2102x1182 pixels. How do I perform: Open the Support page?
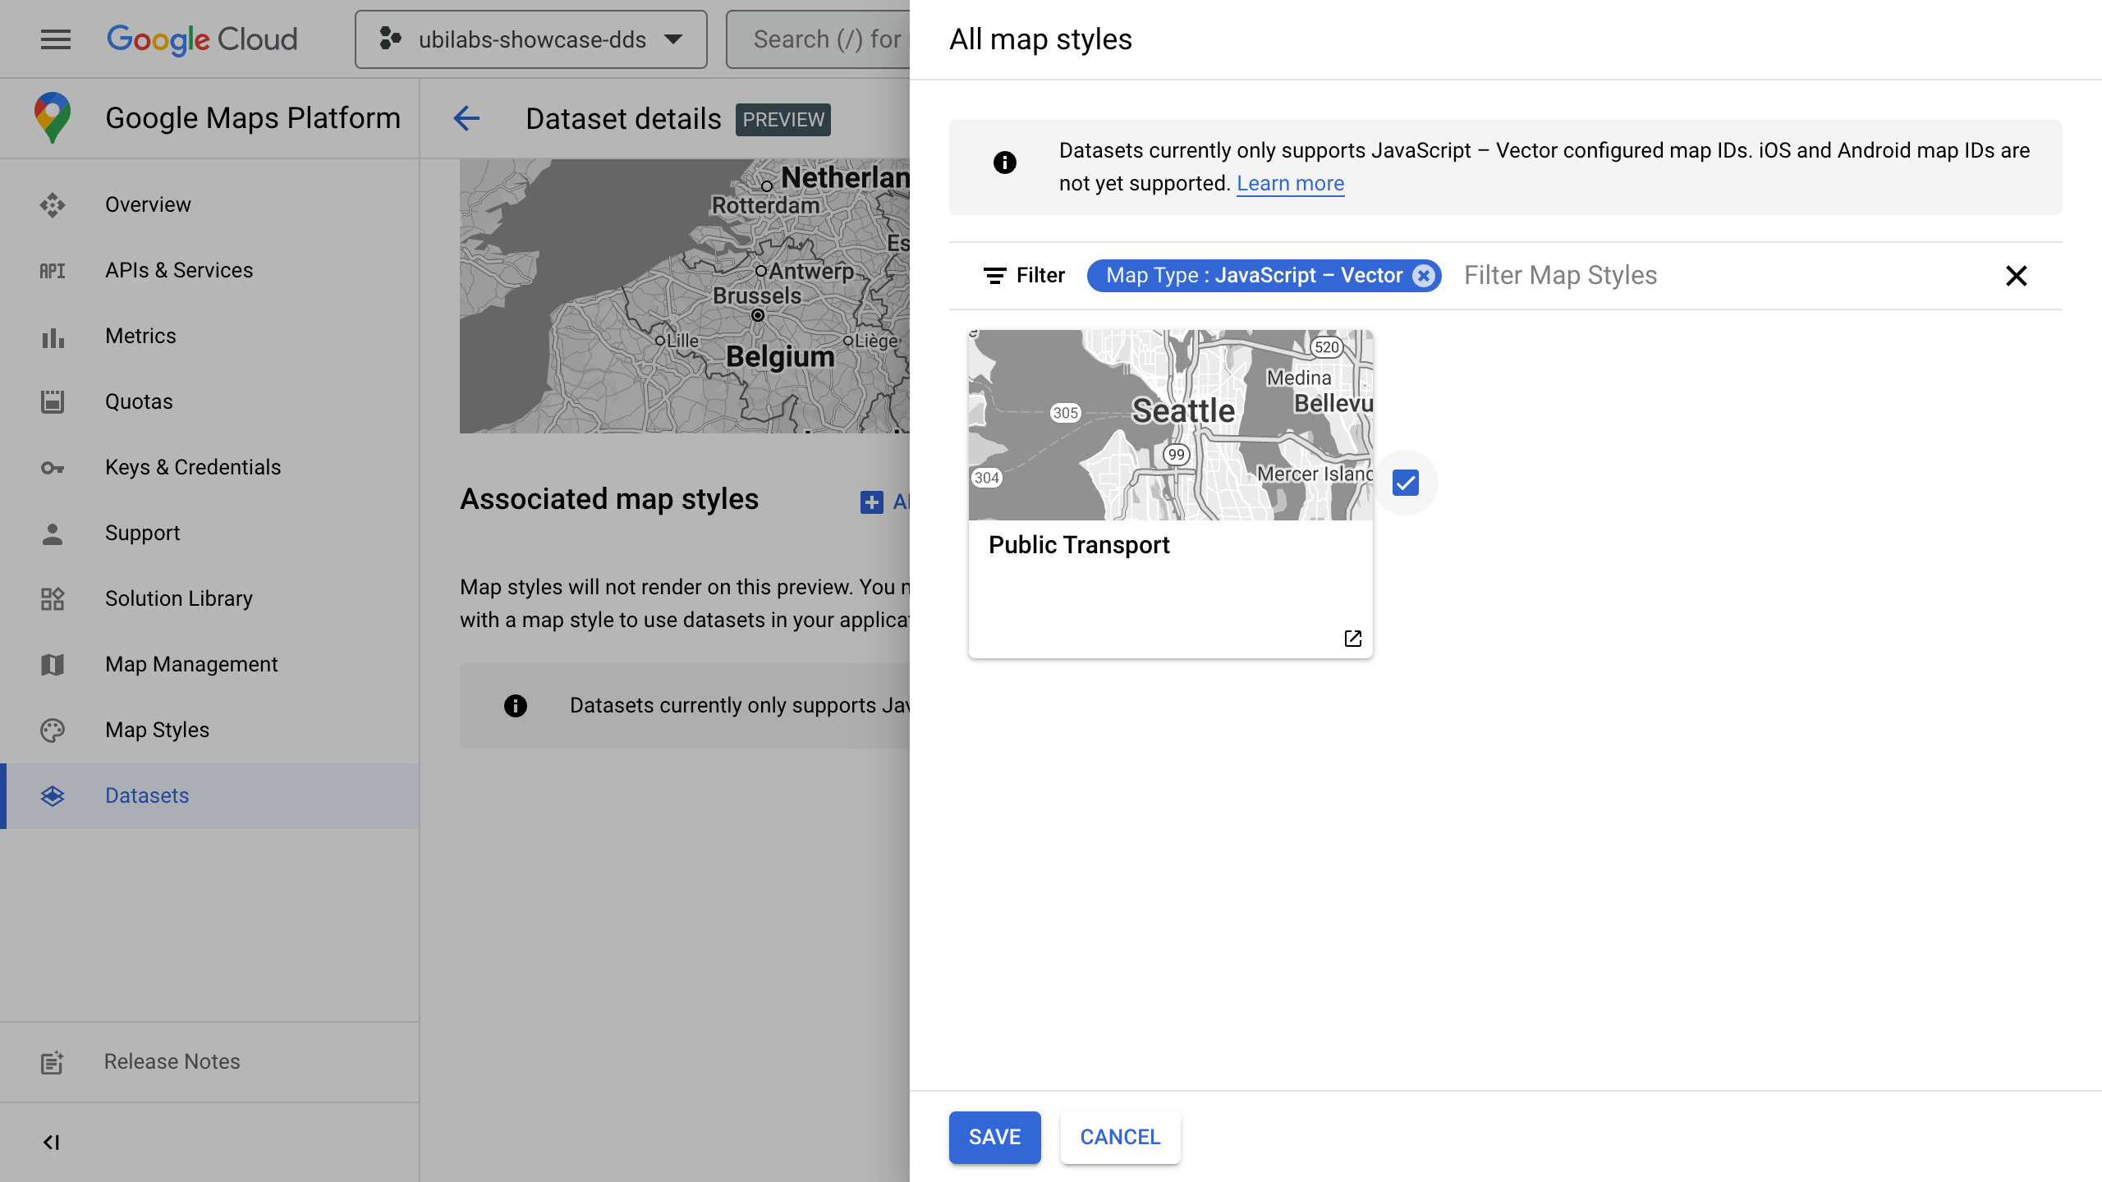[x=209, y=533]
